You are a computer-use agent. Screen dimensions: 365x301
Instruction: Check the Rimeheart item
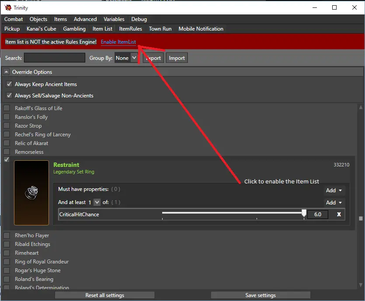(7, 253)
